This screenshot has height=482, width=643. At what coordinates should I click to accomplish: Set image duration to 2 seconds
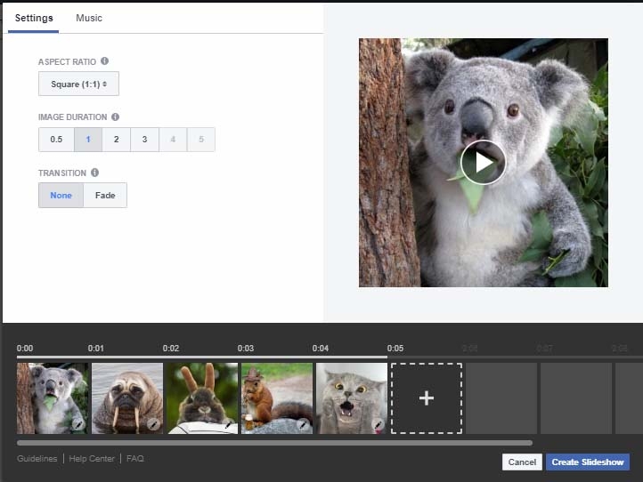pos(116,140)
